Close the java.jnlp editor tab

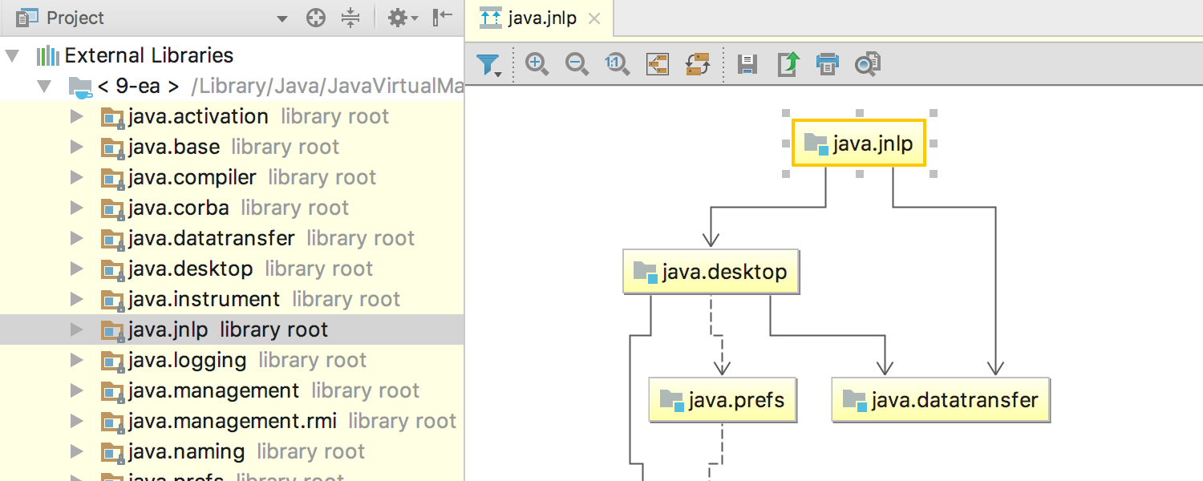coord(594,18)
